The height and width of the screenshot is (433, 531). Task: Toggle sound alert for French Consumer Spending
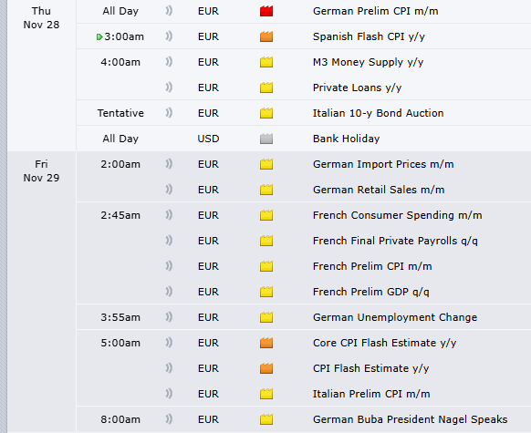pyautogui.click(x=169, y=215)
